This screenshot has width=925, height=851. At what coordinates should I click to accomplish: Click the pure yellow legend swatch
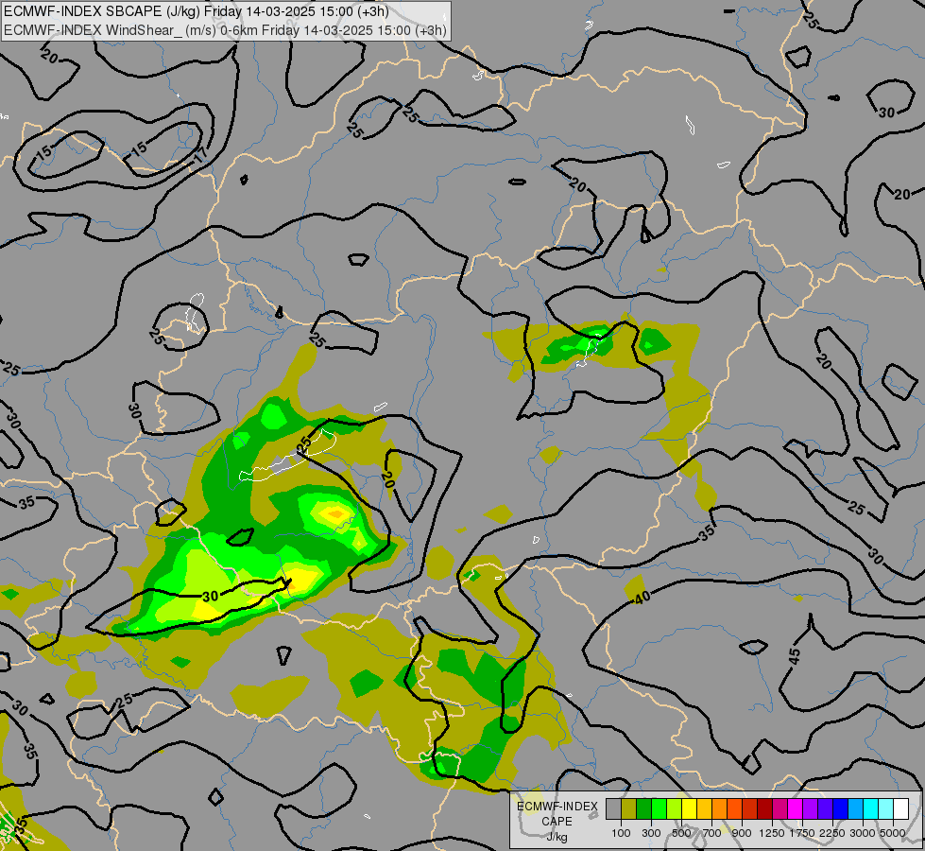pos(689,809)
